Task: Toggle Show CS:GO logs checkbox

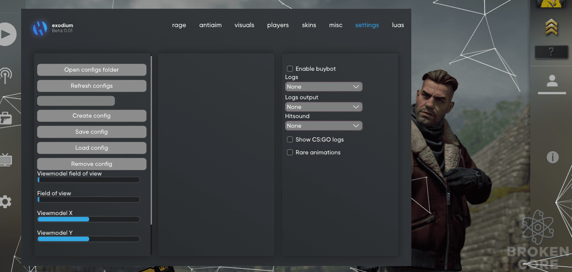Action: [x=290, y=140]
